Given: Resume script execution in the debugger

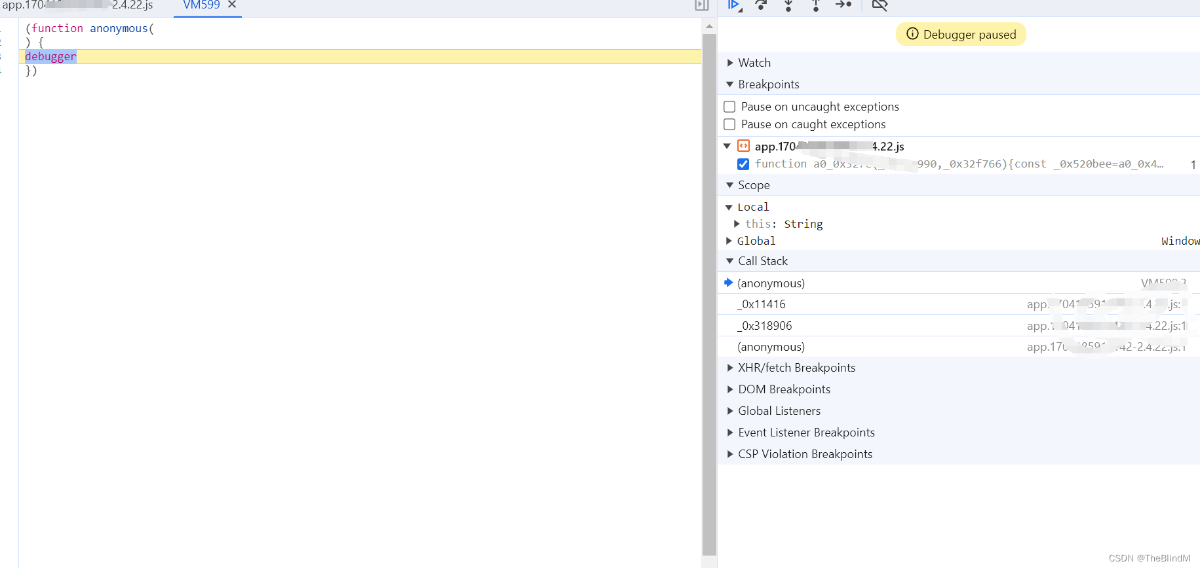Looking at the screenshot, I should [x=735, y=5].
